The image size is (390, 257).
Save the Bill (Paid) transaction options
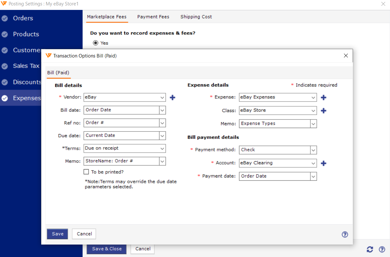58,234
